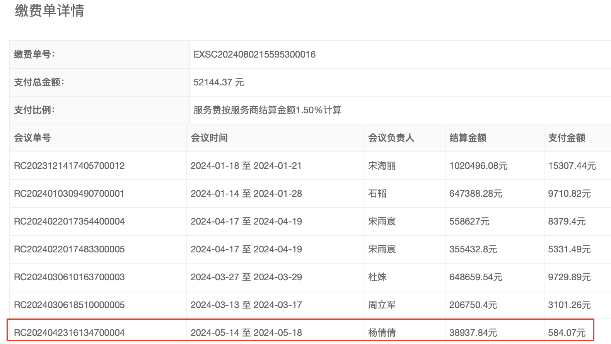Click organizer name 宋海丽
This screenshot has height=344, width=611.
tap(382, 166)
